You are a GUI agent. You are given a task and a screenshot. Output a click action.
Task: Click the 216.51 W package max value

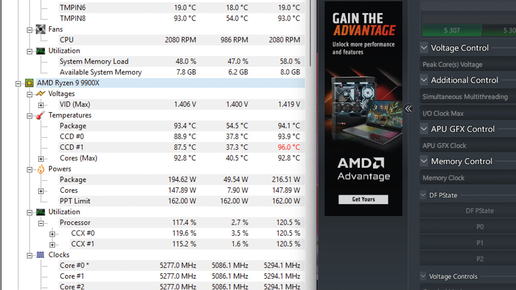point(286,180)
